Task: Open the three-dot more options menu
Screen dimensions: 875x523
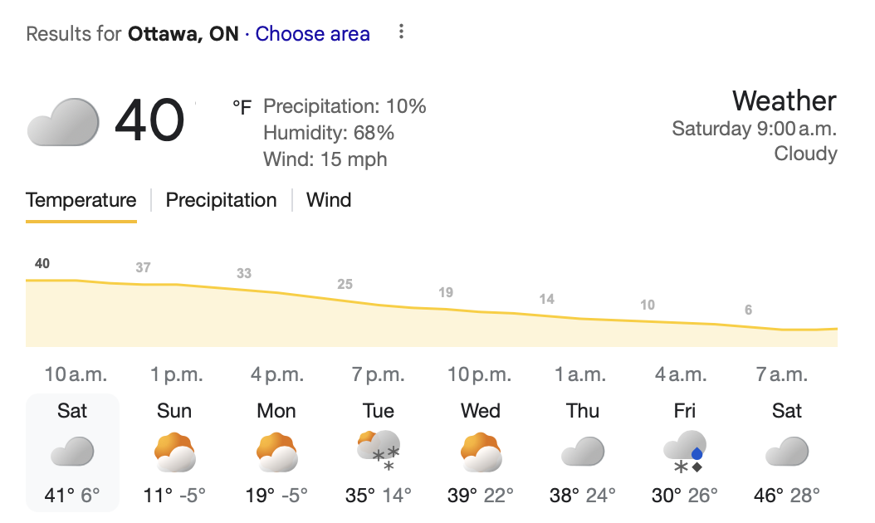Action: [401, 32]
